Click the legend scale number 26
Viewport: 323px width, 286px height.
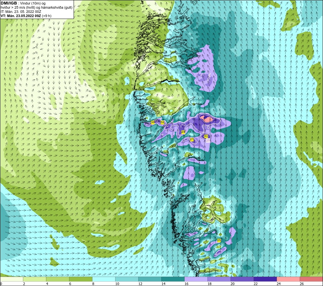pyautogui.click(x=302, y=284)
